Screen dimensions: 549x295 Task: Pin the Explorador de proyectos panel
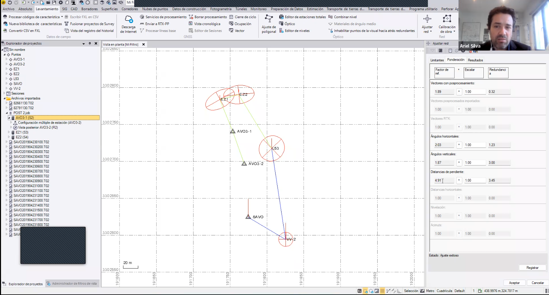click(90, 44)
